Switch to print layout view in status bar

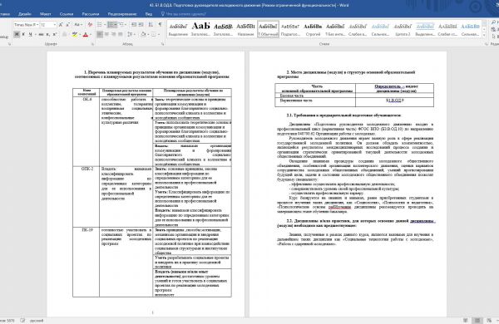[477, 321]
